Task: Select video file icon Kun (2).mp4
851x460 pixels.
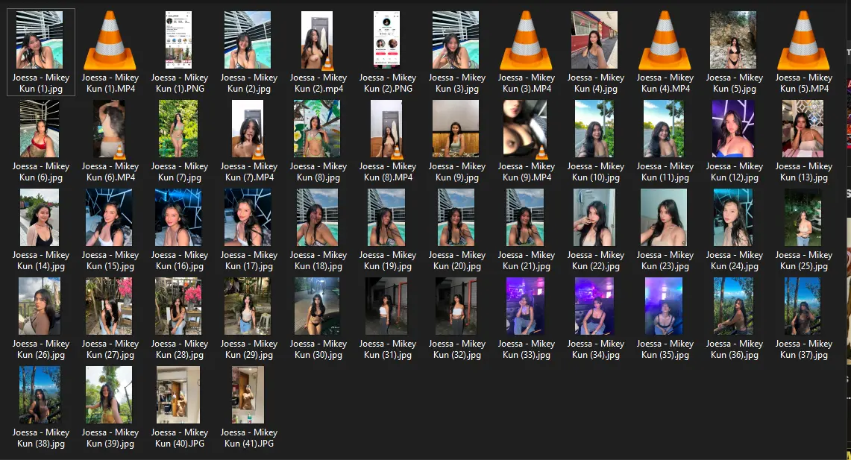Action: pyautogui.click(x=318, y=41)
